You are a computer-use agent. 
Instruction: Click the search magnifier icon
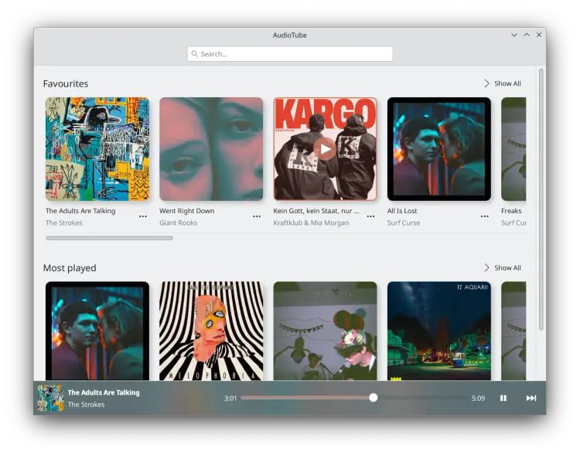pos(195,54)
